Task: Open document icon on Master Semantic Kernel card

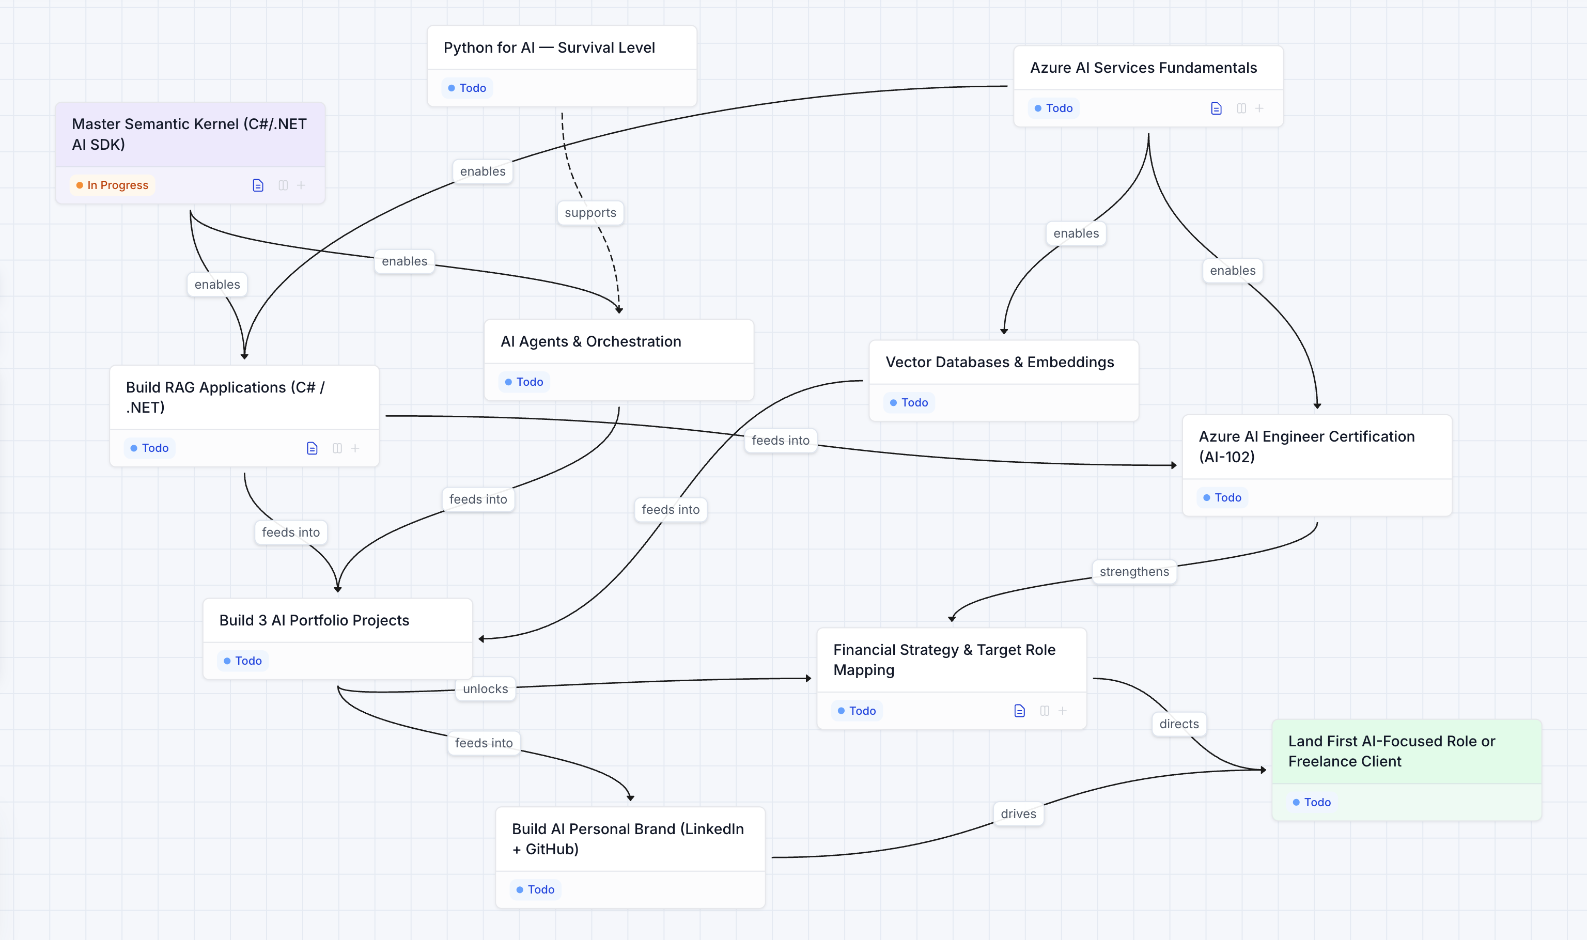Action: pyautogui.click(x=258, y=185)
